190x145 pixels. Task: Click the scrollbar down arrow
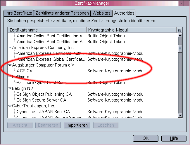pos(180,115)
